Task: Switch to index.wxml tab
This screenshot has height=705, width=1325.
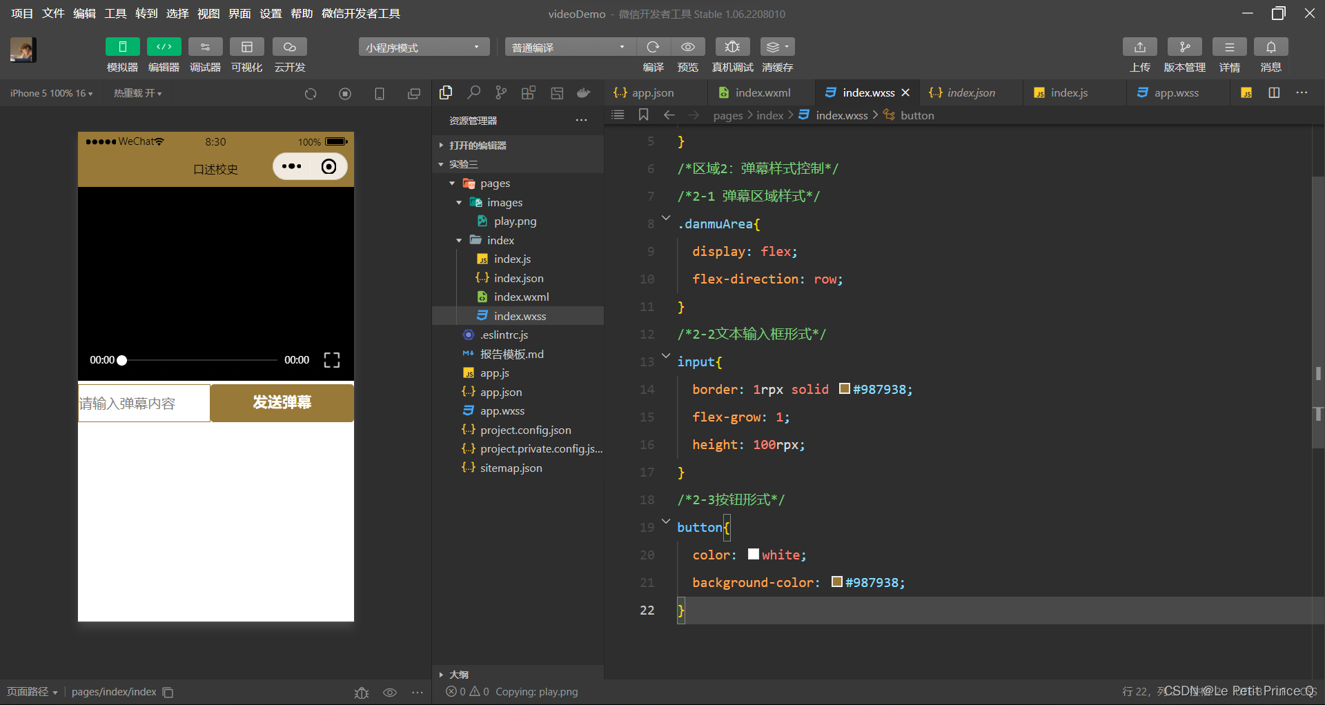Action: point(761,92)
